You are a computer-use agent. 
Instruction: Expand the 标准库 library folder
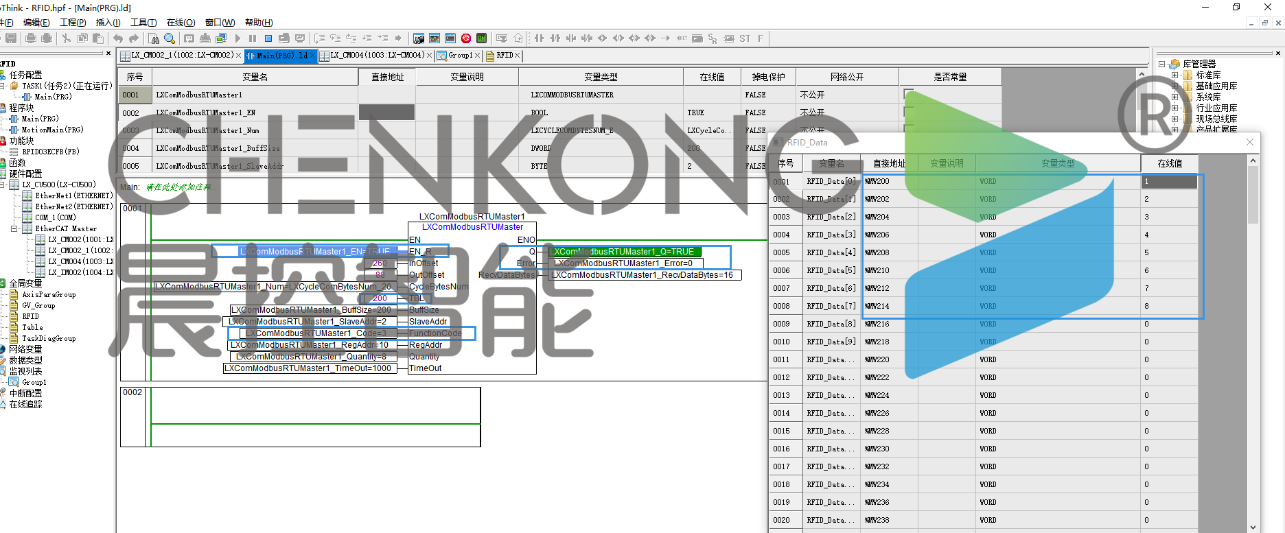pyautogui.click(x=1174, y=75)
